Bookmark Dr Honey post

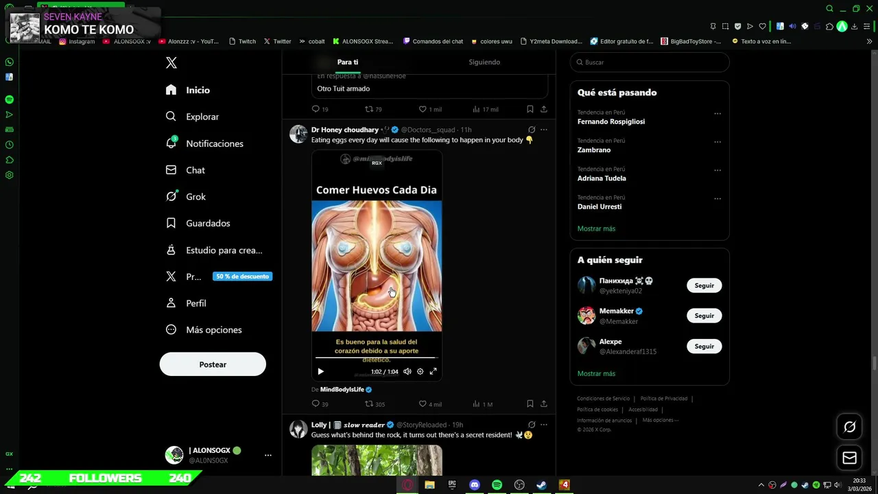[530, 404]
